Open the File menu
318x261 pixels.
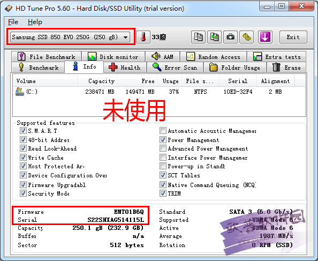(x=13, y=22)
